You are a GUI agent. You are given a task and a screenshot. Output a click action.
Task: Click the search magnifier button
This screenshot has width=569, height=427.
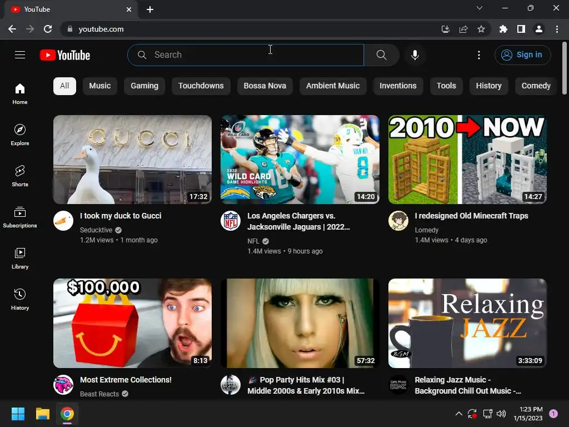click(381, 55)
